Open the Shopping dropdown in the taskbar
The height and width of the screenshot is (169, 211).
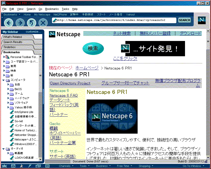146,166
